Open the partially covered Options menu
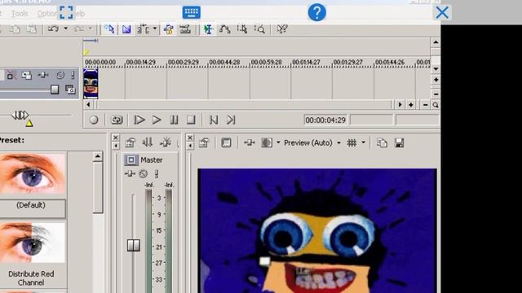This screenshot has width=522, height=293. (47, 14)
